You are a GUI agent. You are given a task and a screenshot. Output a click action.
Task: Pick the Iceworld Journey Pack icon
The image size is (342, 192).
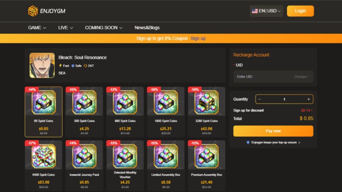point(84,156)
